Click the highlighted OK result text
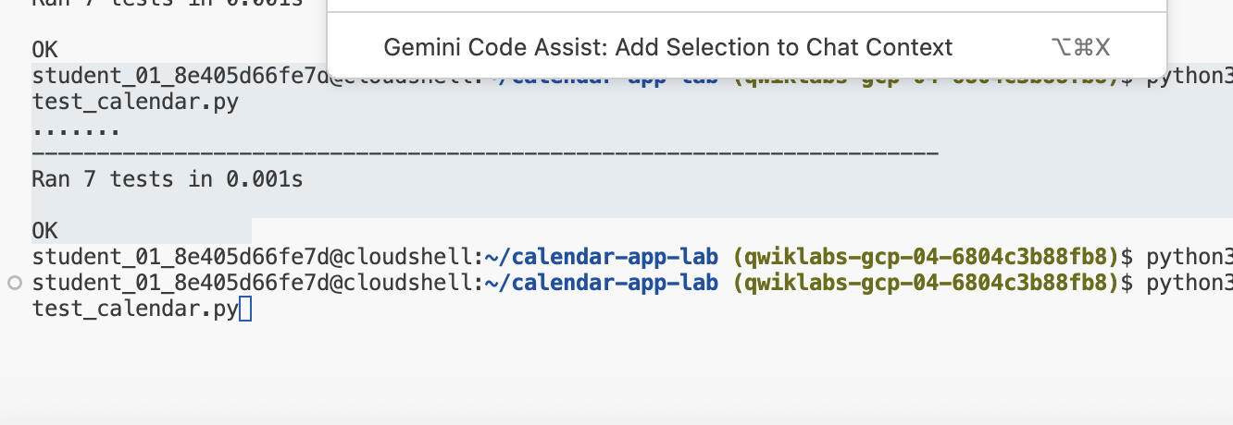The width and height of the screenshot is (1233, 425). pyautogui.click(x=44, y=231)
